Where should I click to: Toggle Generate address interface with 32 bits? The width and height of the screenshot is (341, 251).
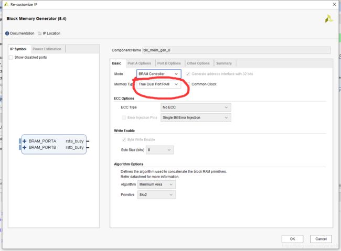click(x=188, y=74)
